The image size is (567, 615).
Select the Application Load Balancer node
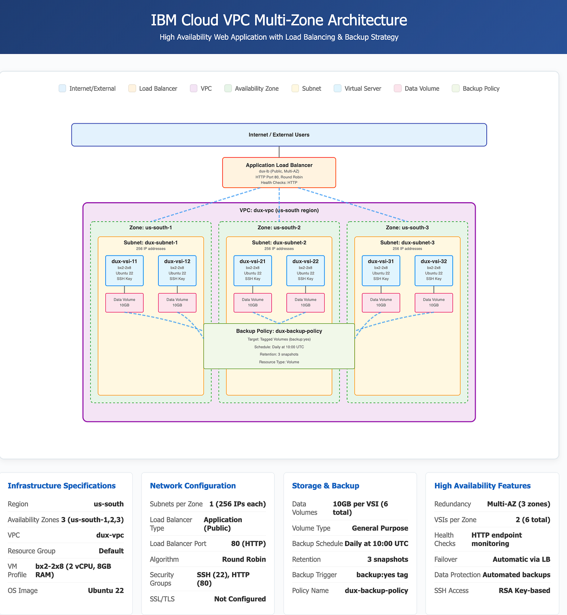click(279, 173)
